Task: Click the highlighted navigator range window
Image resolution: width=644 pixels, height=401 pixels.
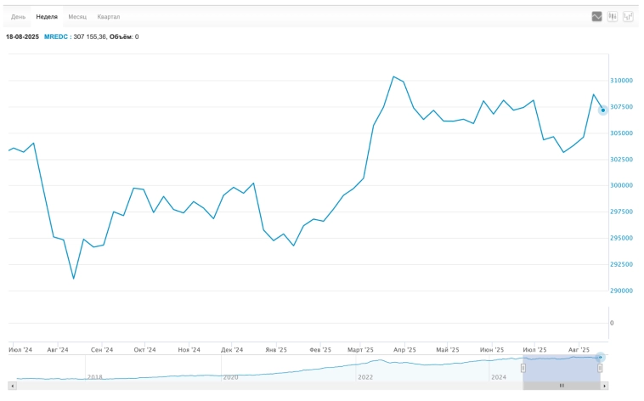Action: pos(562,366)
